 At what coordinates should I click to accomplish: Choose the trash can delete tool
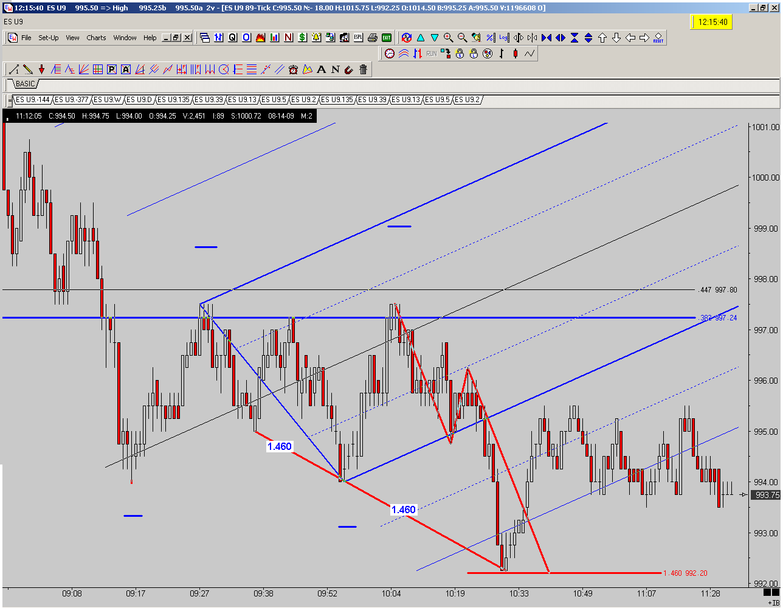(363, 69)
